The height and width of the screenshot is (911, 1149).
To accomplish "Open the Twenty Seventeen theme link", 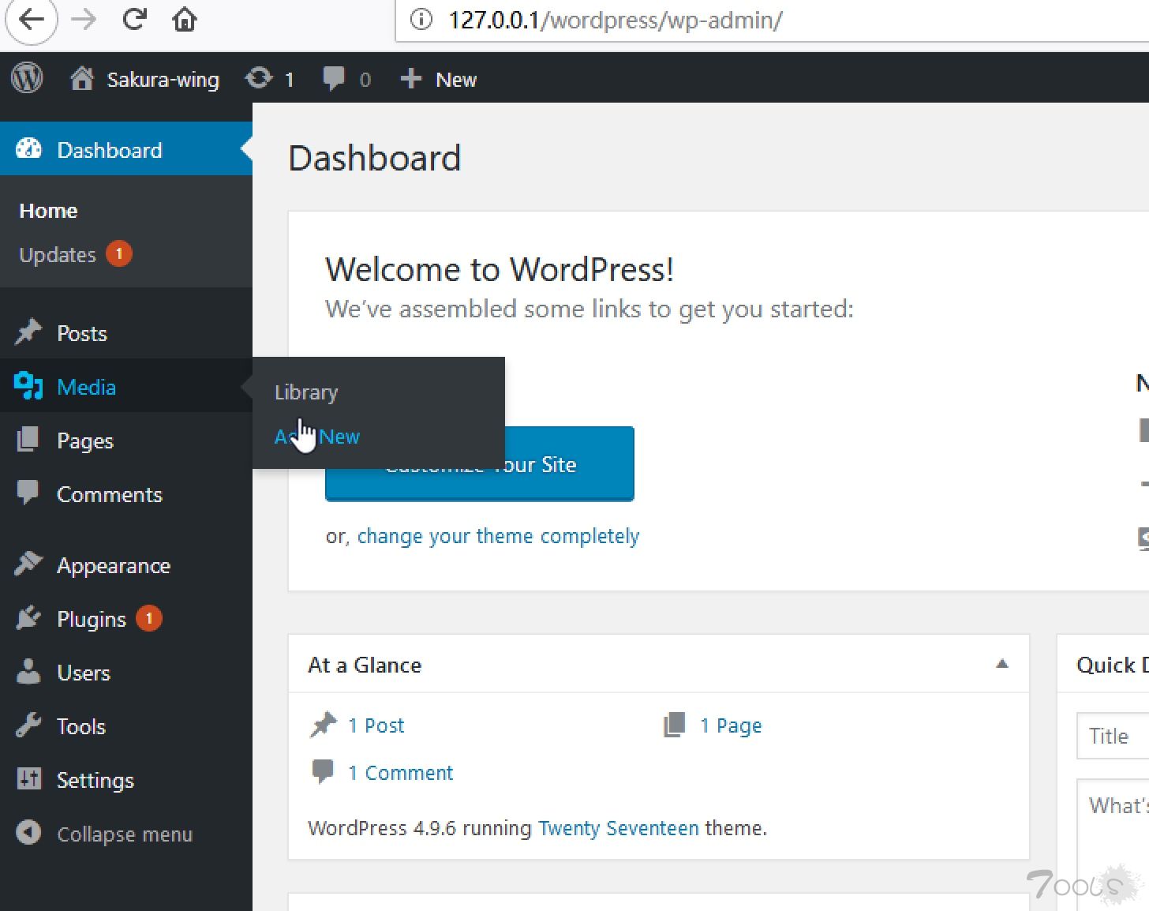I will point(619,829).
